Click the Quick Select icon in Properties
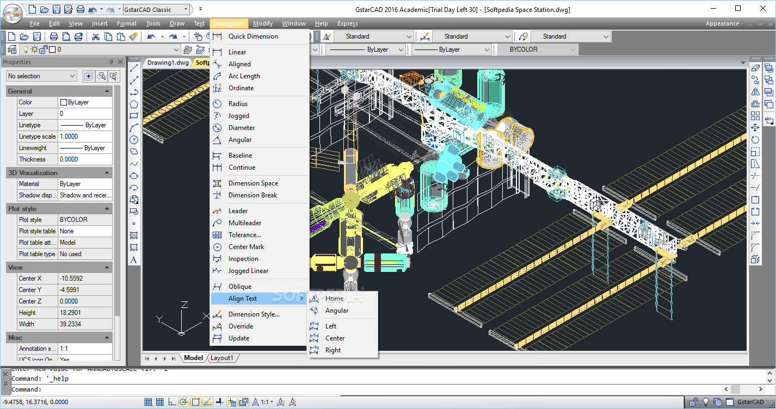The width and height of the screenshot is (776, 409). (114, 76)
